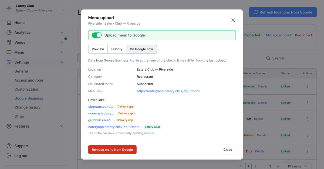This screenshot has height=169, width=324.
Task: Click the Disconnect link
Action: click(x=303, y=35)
